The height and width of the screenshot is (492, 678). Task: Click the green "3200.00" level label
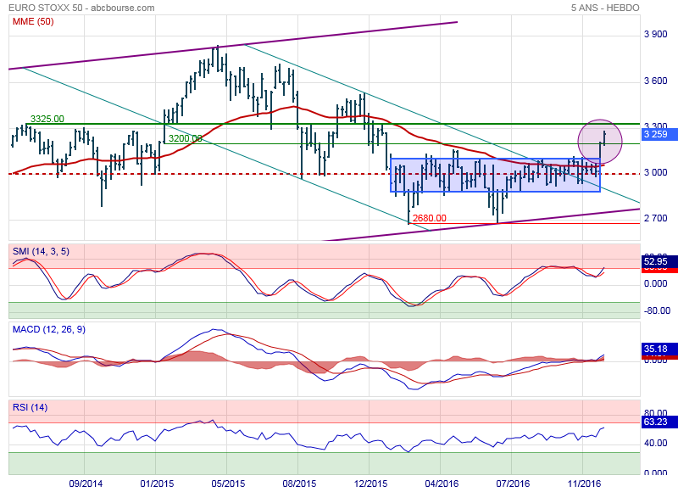185,138
